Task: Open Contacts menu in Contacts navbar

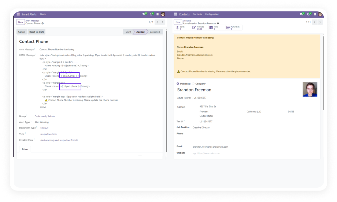Action: pyautogui.click(x=197, y=14)
